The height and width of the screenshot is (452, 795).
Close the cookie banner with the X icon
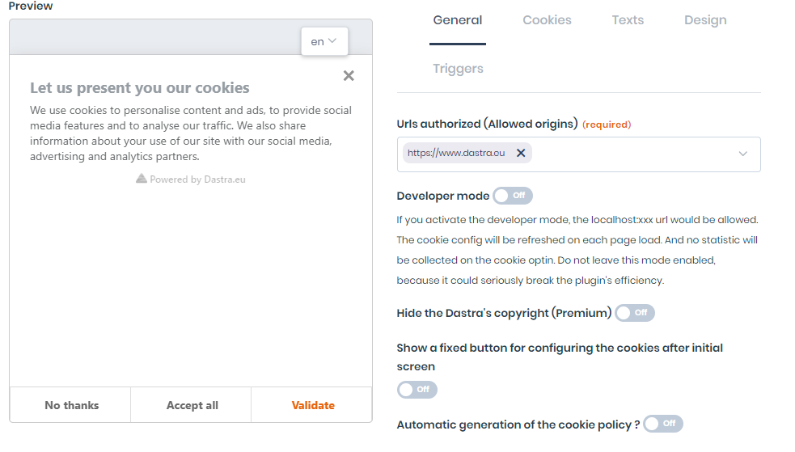(x=349, y=76)
